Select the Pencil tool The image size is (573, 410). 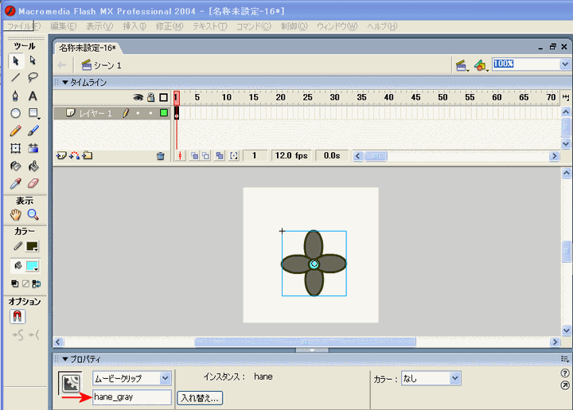tap(16, 131)
